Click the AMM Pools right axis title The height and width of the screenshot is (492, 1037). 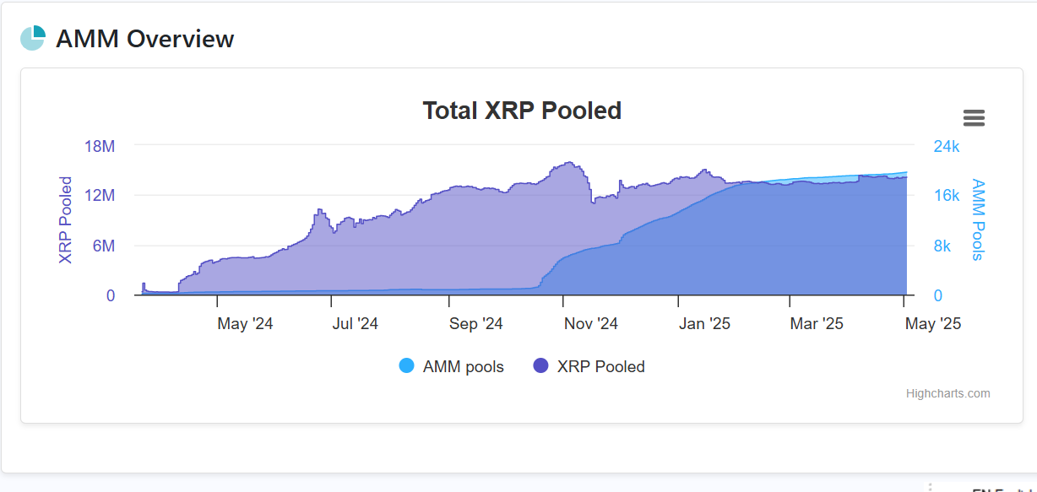[x=978, y=219]
